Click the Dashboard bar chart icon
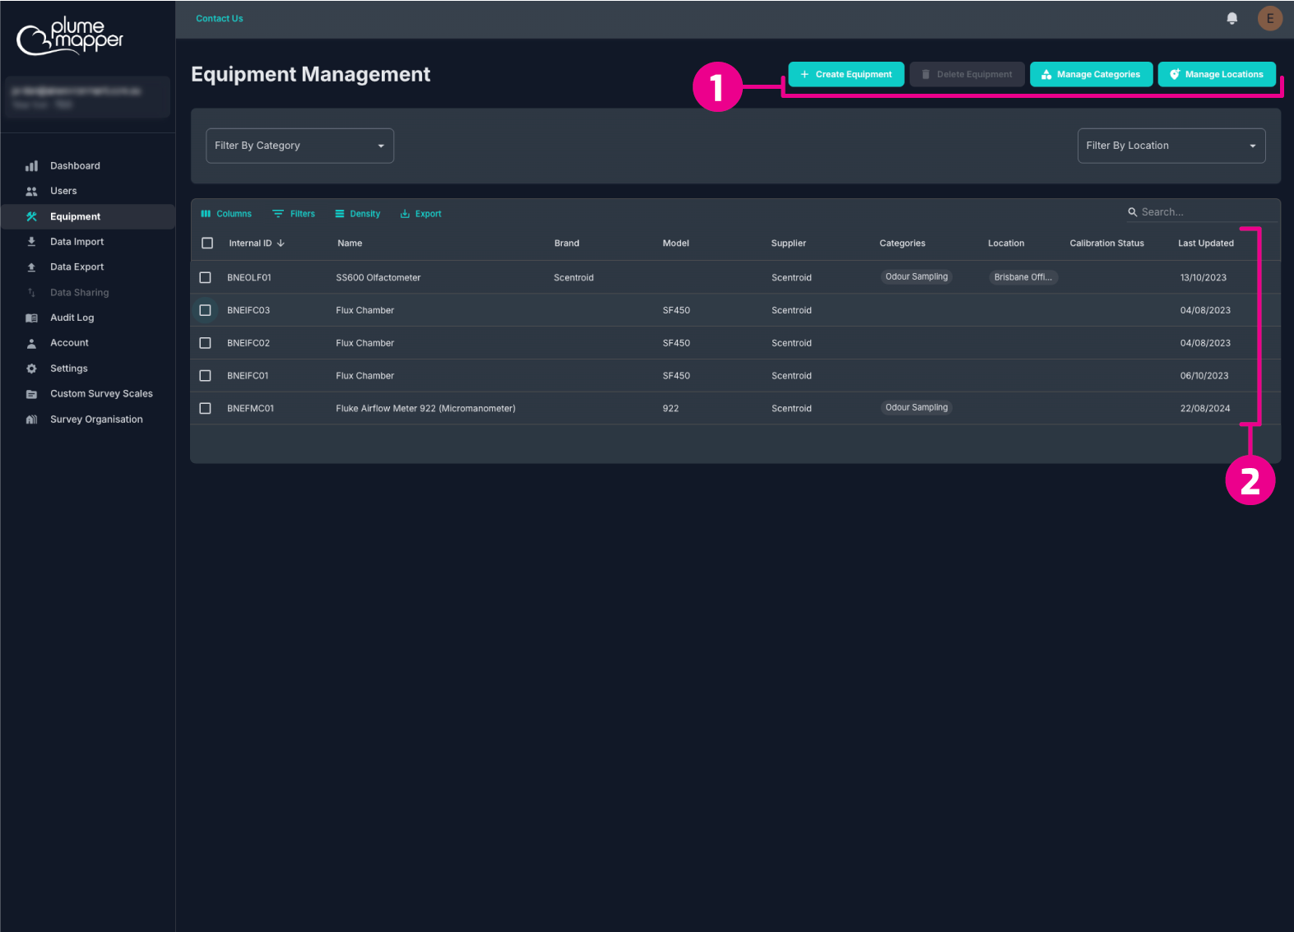 [31, 166]
